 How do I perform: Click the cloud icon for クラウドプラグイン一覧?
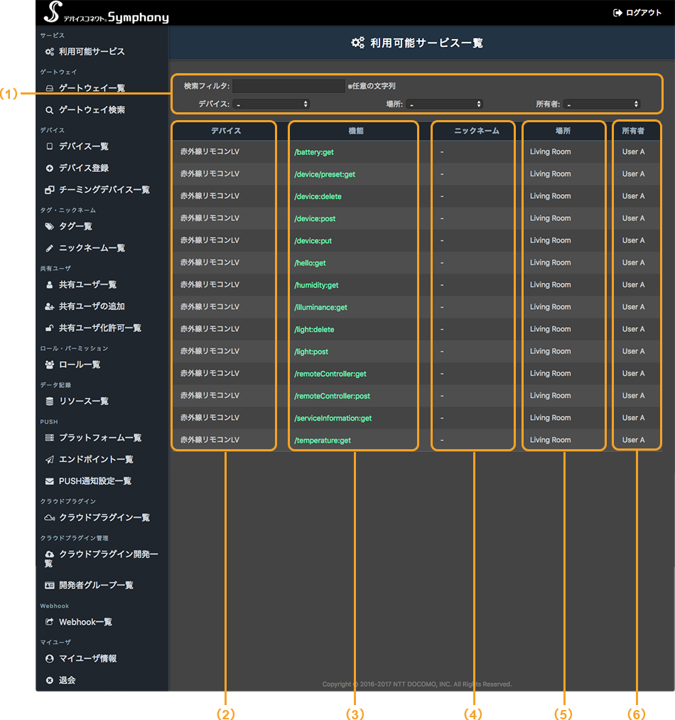coord(49,517)
